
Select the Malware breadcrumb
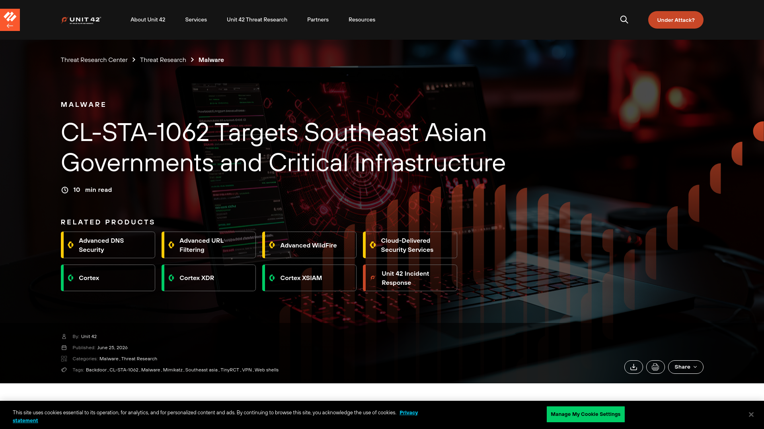[211, 60]
